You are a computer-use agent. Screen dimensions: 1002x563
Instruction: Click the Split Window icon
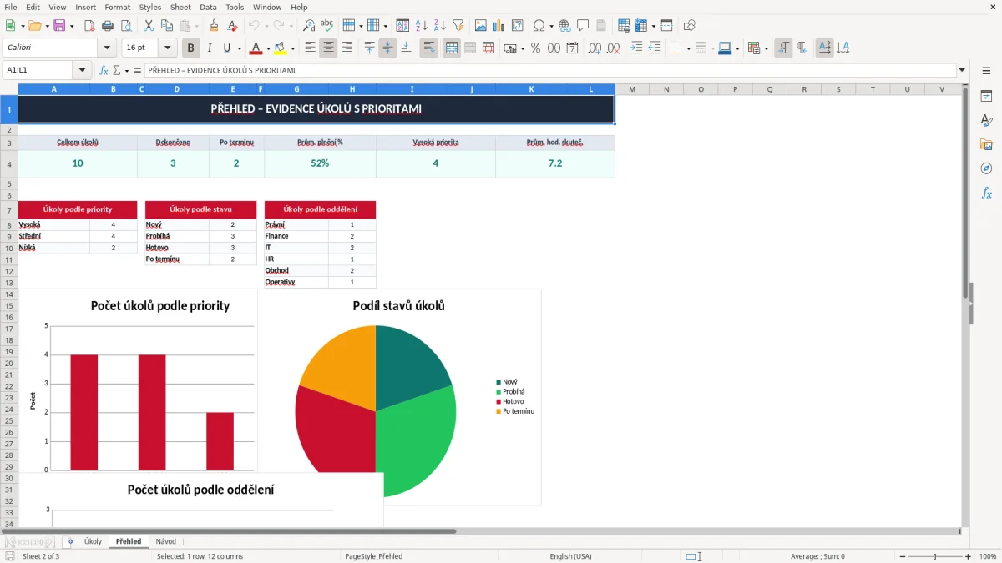tap(667, 26)
